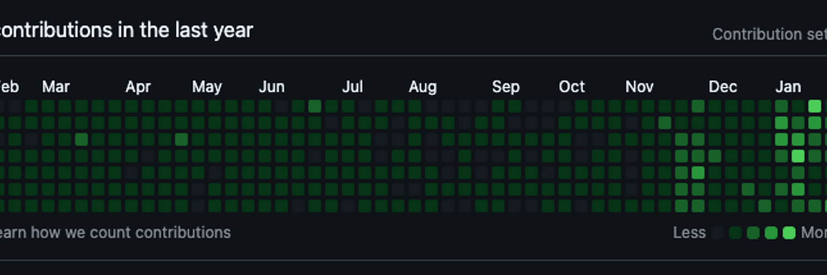The width and height of the screenshot is (827, 275).
Task: Click the middle swatch of the contribution legend
Action: [753, 233]
